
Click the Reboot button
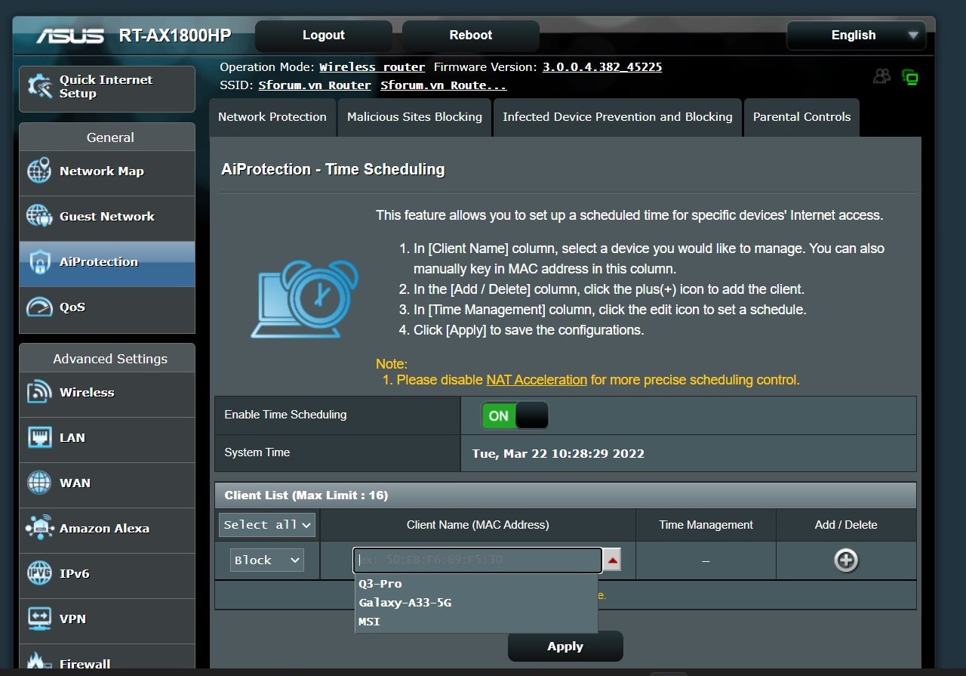pos(471,35)
